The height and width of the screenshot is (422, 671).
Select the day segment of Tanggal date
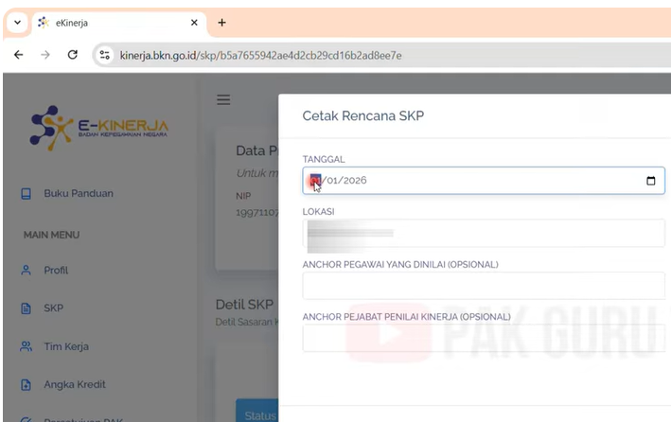click(x=315, y=180)
